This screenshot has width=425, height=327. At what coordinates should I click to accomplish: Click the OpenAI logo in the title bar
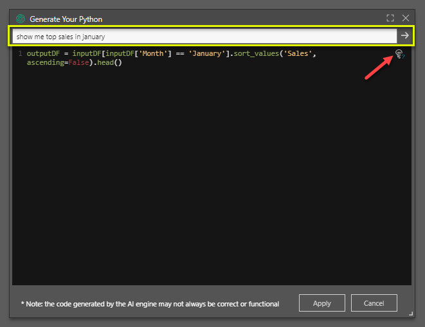click(x=21, y=19)
